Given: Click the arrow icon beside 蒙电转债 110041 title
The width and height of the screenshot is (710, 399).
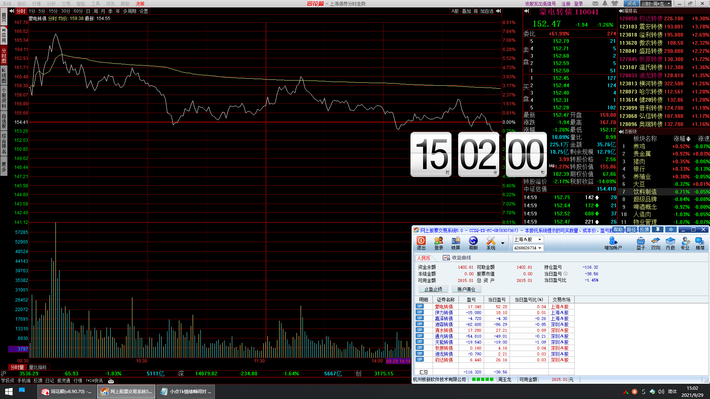Looking at the screenshot, I should pos(527,11).
